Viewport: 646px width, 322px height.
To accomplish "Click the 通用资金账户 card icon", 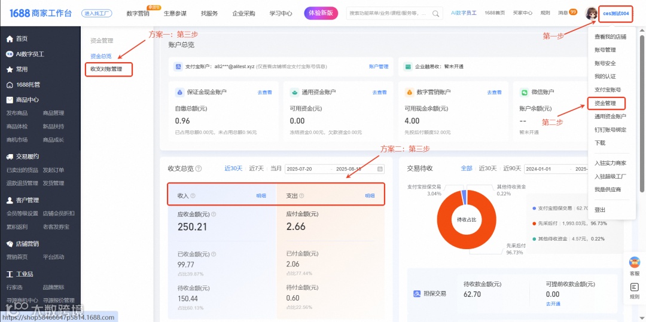I will tap(294, 92).
